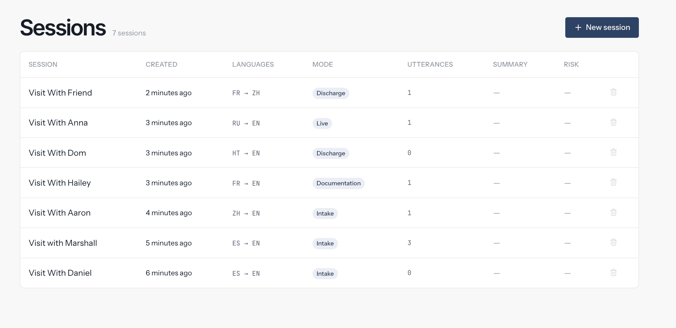Delete the Visit With Daniel session
Viewport: 676px width, 328px height.
click(x=613, y=273)
